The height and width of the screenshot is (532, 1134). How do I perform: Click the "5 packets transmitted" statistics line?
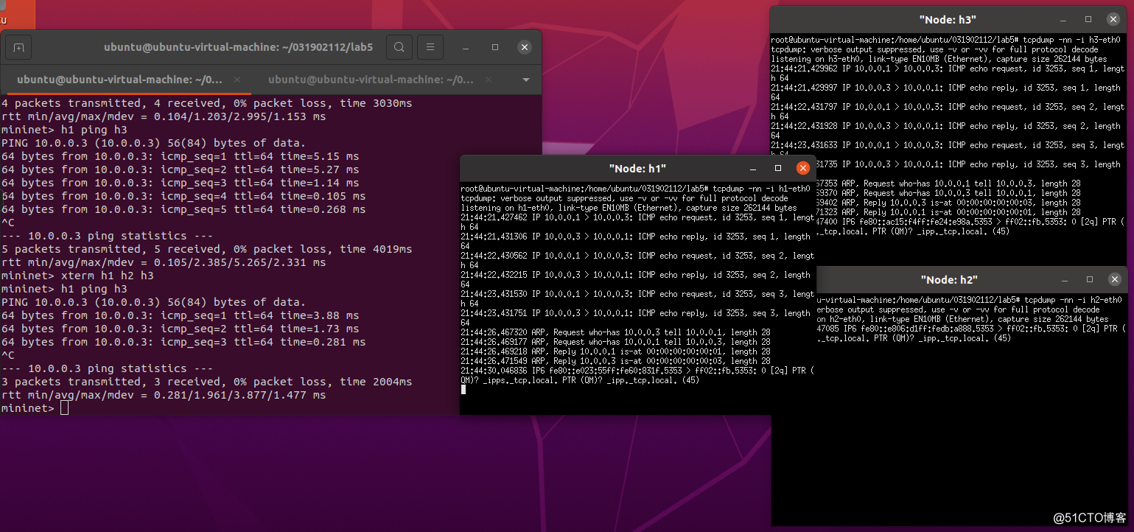pyautogui.click(x=207, y=249)
